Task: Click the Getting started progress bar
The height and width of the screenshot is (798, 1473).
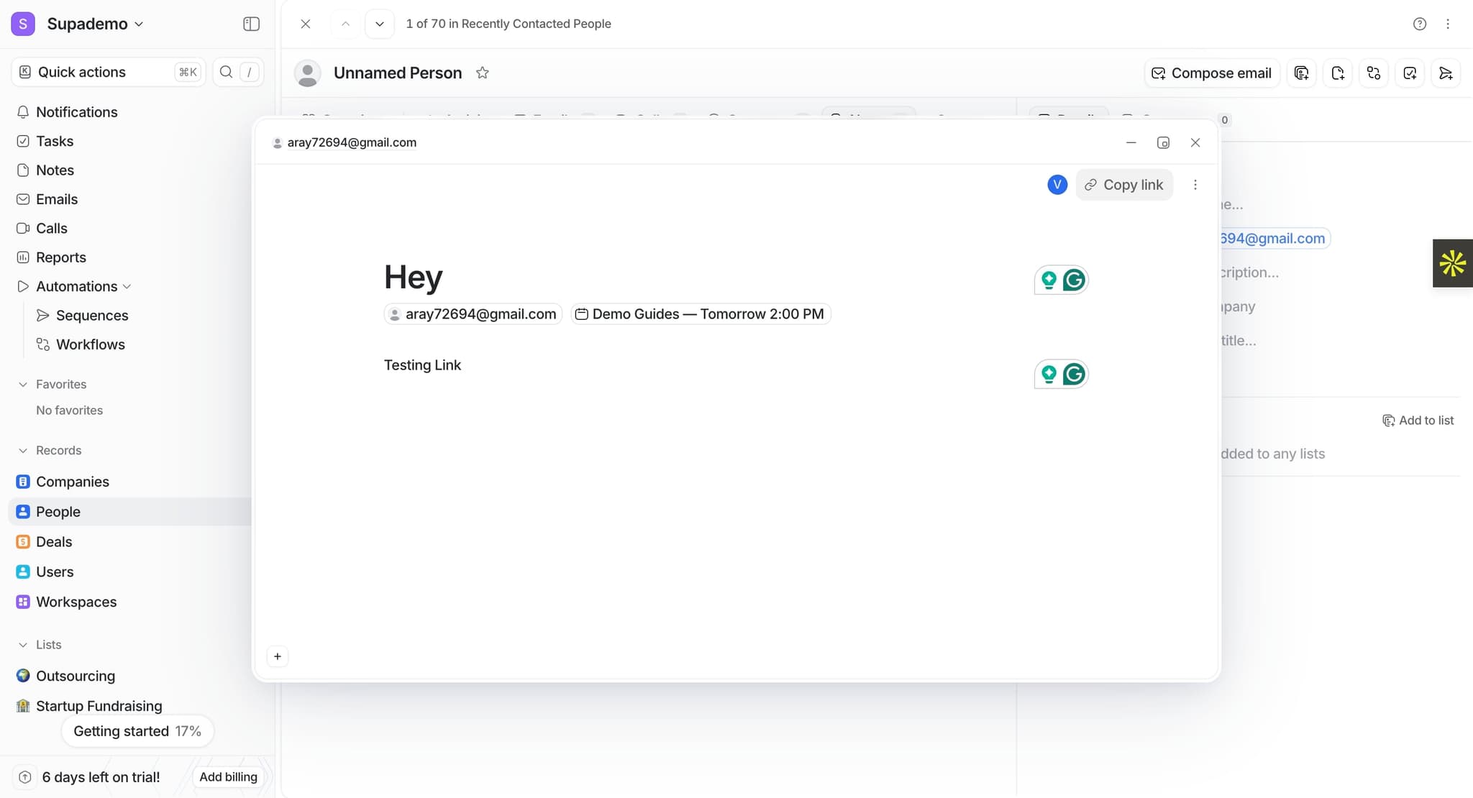Action: click(x=137, y=730)
